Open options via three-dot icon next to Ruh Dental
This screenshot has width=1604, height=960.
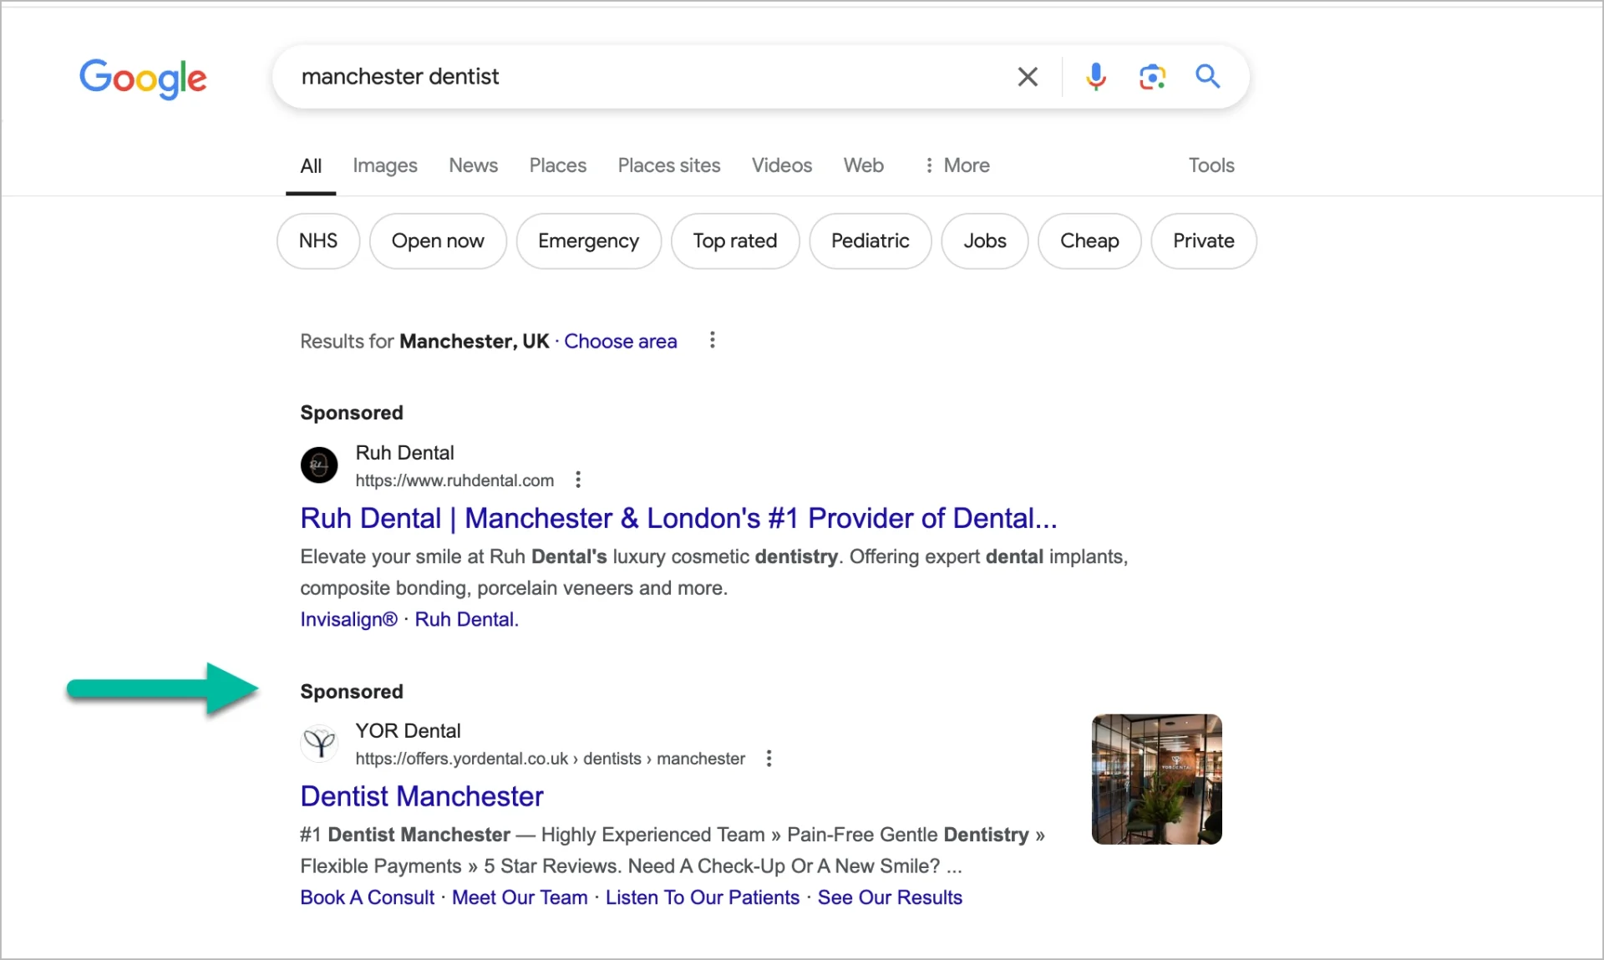[576, 479]
